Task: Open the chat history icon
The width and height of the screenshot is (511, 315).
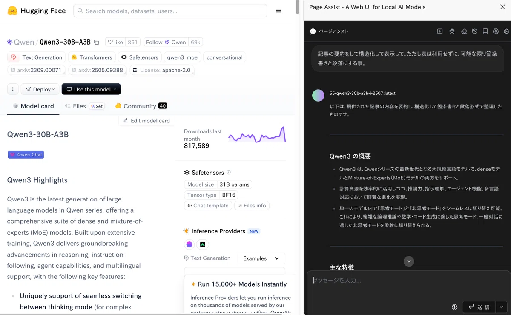Action: click(474, 31)
